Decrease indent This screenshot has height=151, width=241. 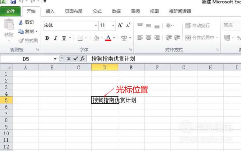[169, 38]
